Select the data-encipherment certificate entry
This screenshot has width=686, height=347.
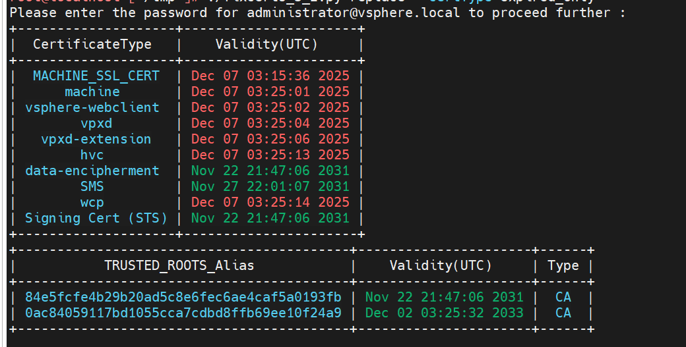pyautogui.click(x=92, y=171)
